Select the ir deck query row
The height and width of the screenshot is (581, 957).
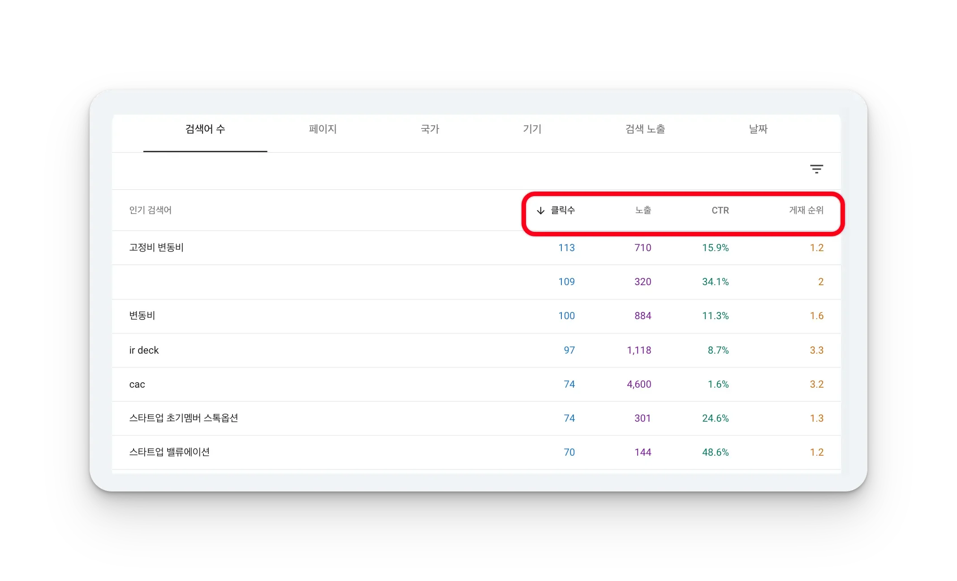(476, 350)
